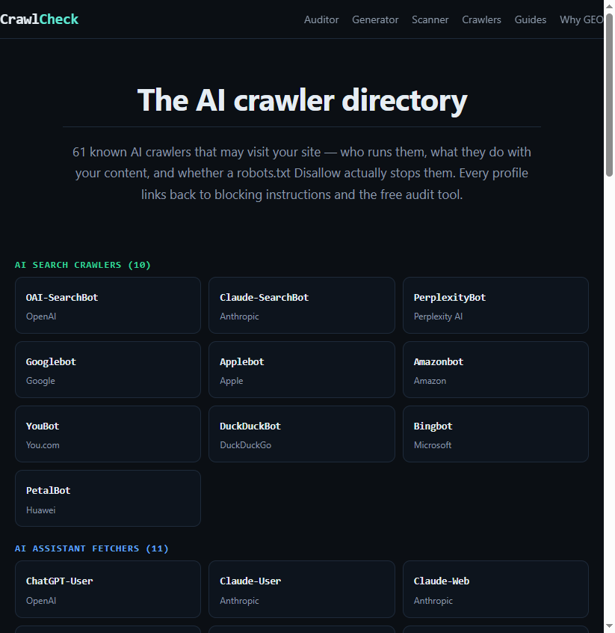Open the Googlebot crawler card
The height and width of the screenshot is (633, 615).
pyautogui.click(x=108, y=370)
